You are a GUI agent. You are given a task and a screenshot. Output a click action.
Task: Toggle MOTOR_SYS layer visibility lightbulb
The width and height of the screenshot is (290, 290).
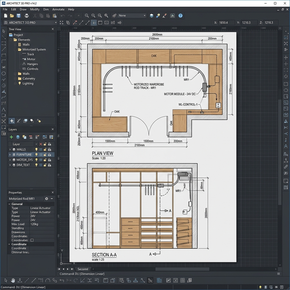point(37,160)
